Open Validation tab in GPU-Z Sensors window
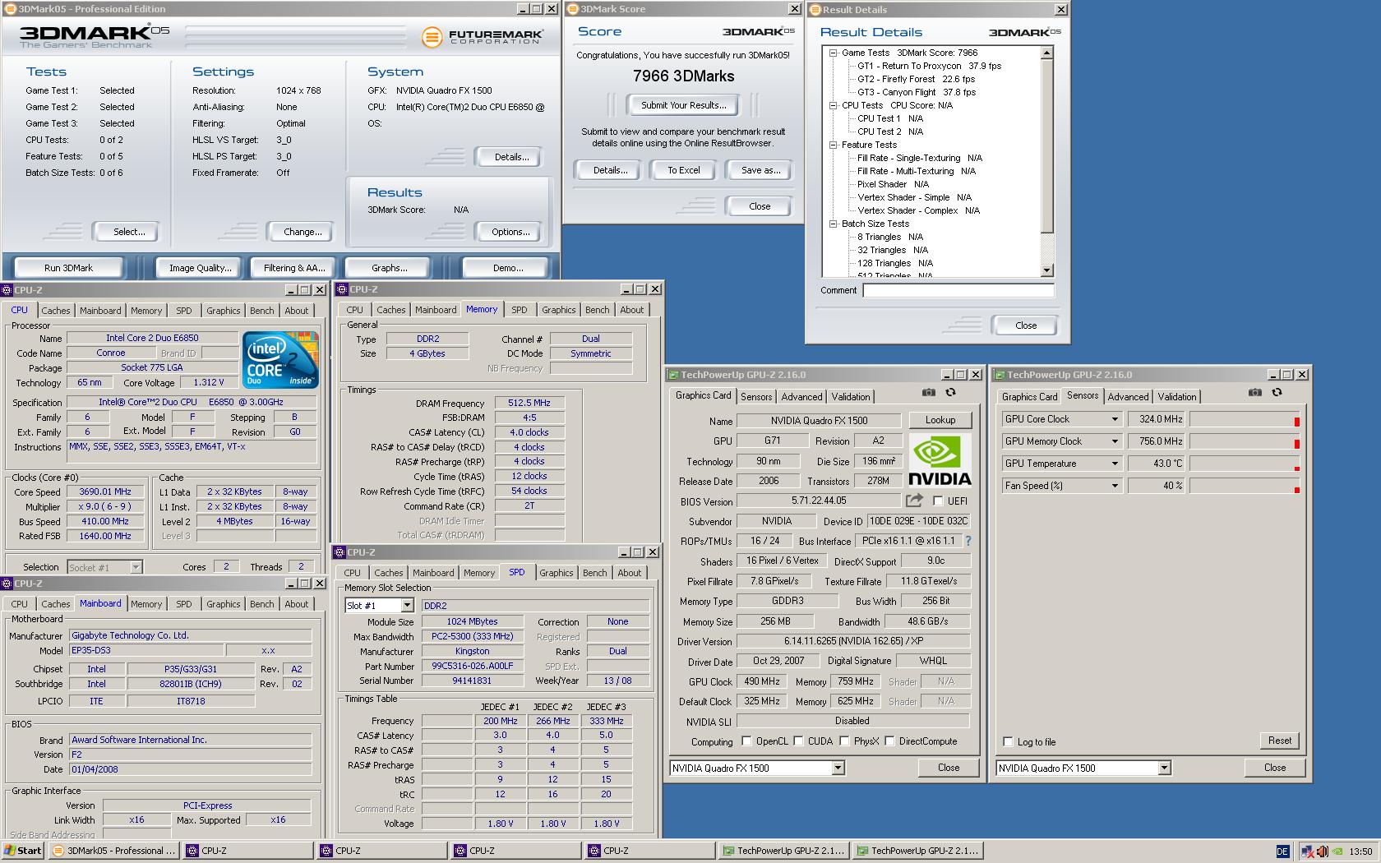This screenshot has height=863, width=1381. click(x=1177, y=396)
